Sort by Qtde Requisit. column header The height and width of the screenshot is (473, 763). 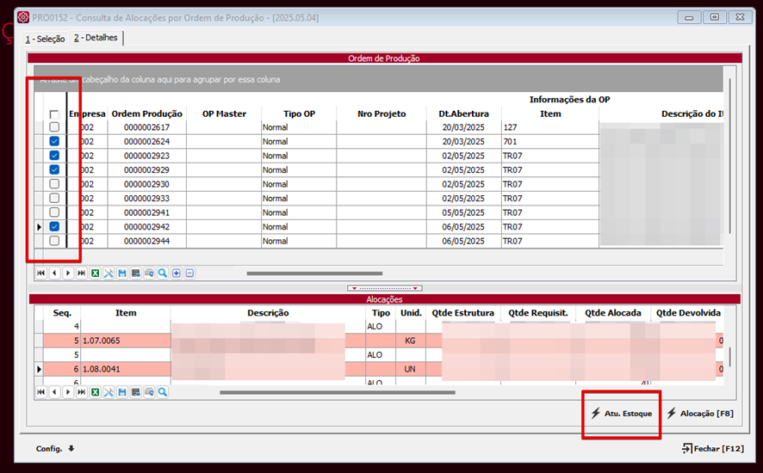tap(538, 313)
